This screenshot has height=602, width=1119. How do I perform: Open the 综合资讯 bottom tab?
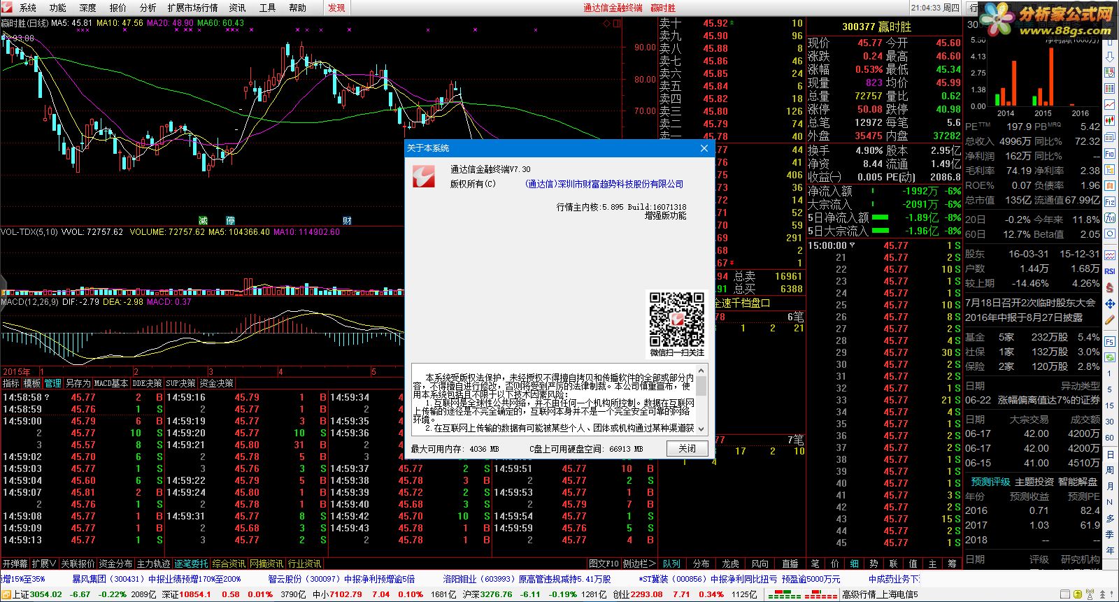tap(229, 564)
